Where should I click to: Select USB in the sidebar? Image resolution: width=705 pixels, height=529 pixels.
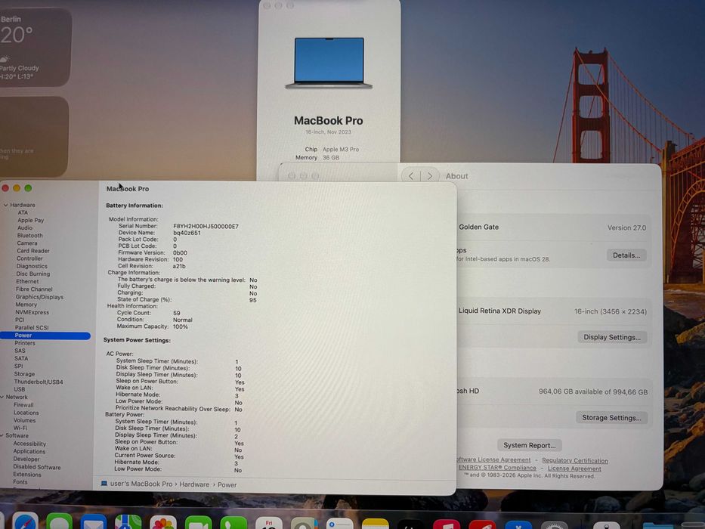[x=20, y=389]
